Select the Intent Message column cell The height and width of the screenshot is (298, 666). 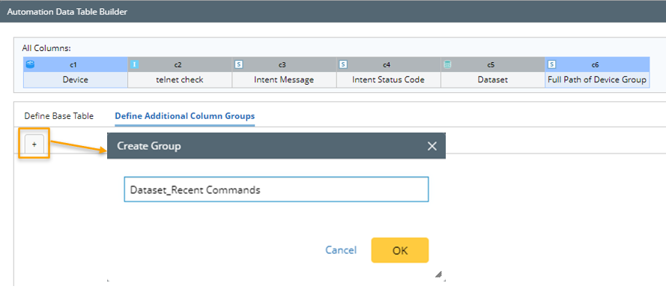click(284, 79)
